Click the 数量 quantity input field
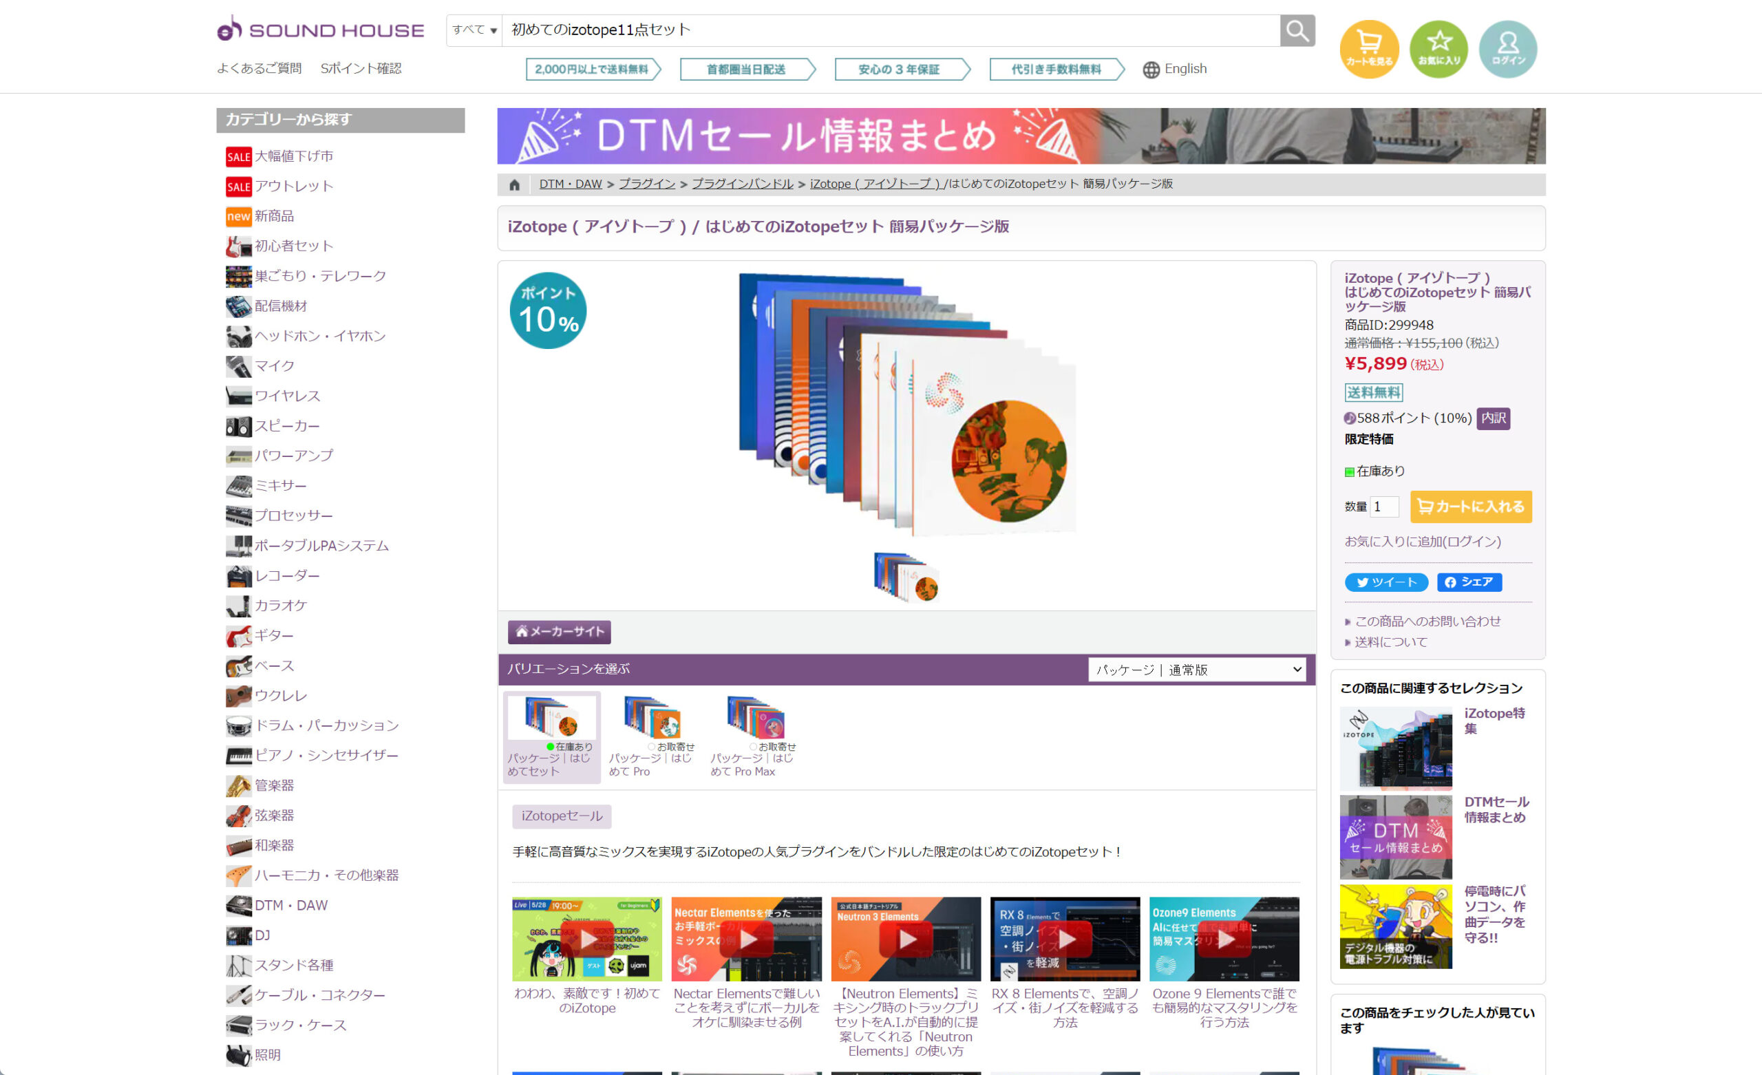 pos(1384,507)
